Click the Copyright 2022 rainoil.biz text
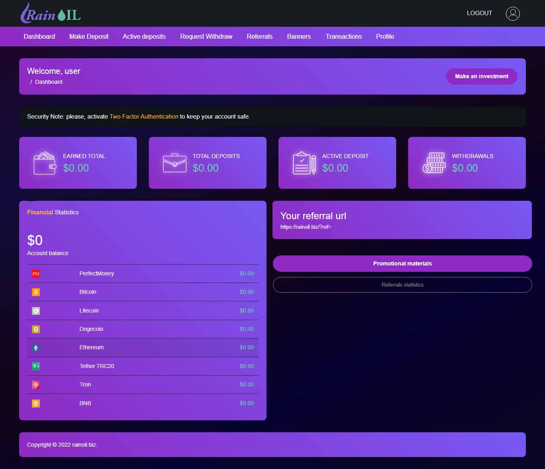 tap(62, 445)
